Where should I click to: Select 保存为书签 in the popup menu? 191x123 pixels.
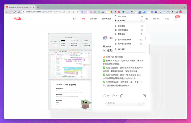pos(129,16)
